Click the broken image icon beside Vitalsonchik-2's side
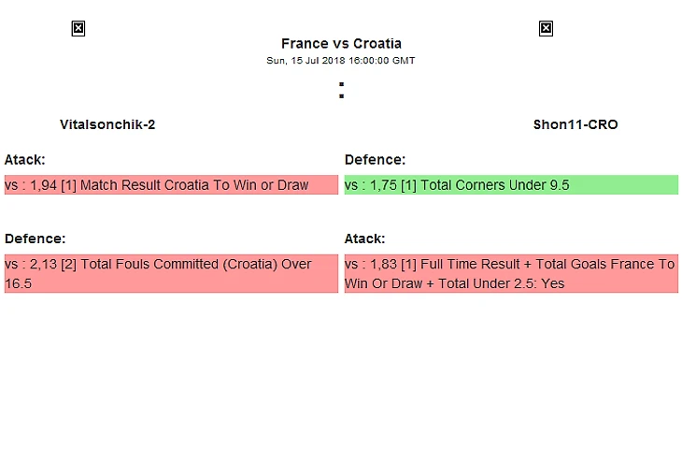The width and height of the screenshot is (682, 449). tap(78, 29)
